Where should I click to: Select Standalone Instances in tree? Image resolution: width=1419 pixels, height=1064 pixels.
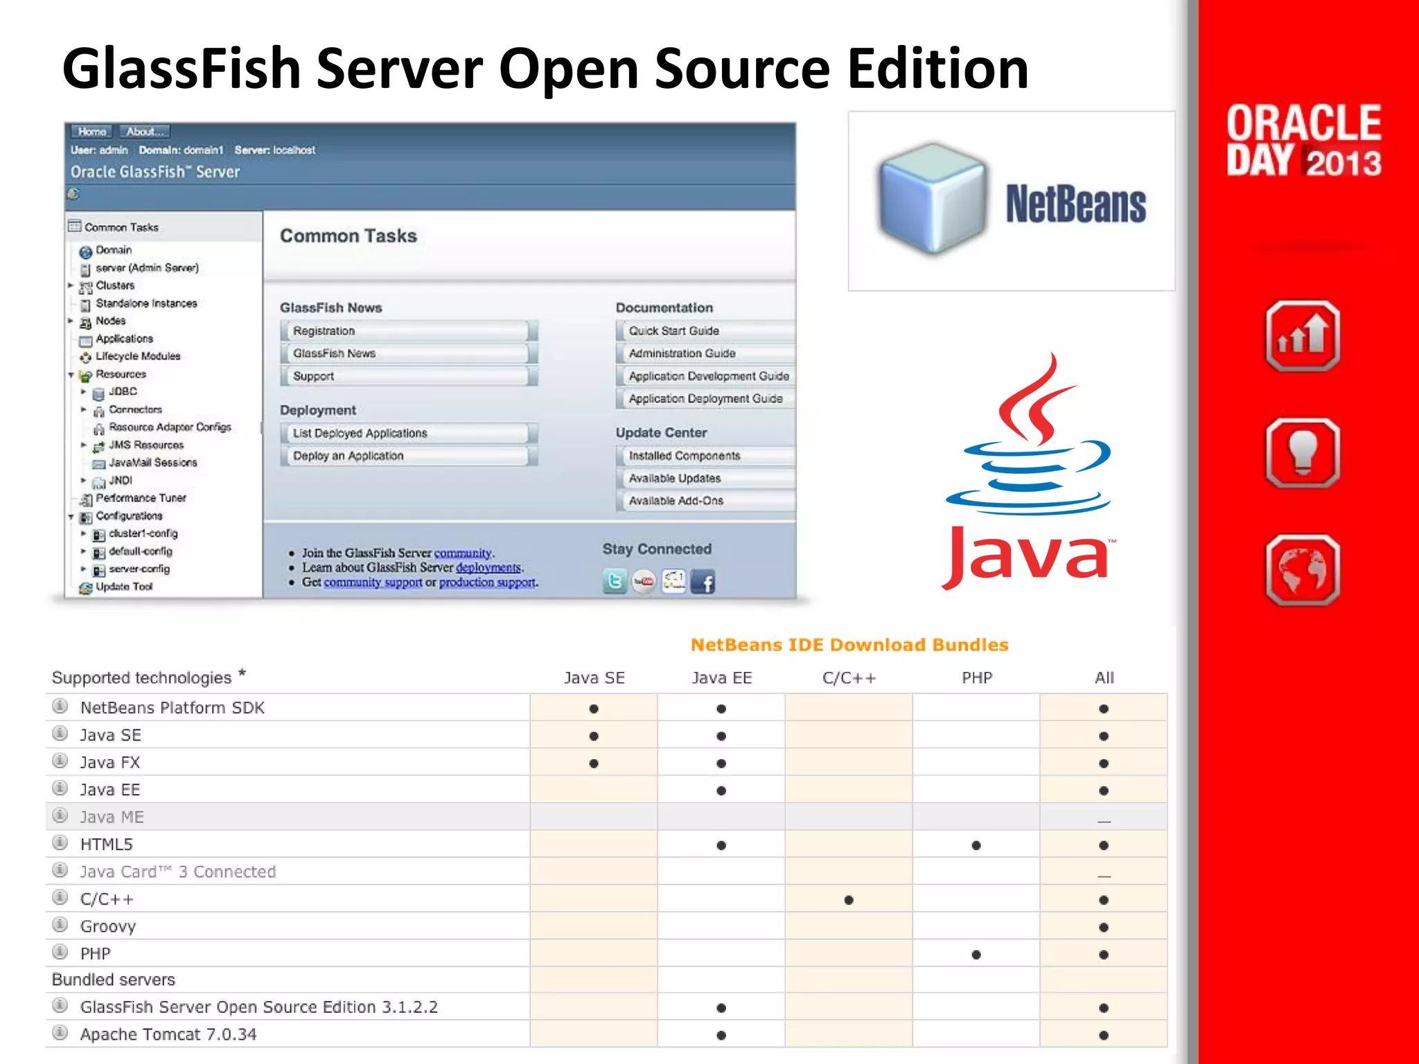pos(146,303)
